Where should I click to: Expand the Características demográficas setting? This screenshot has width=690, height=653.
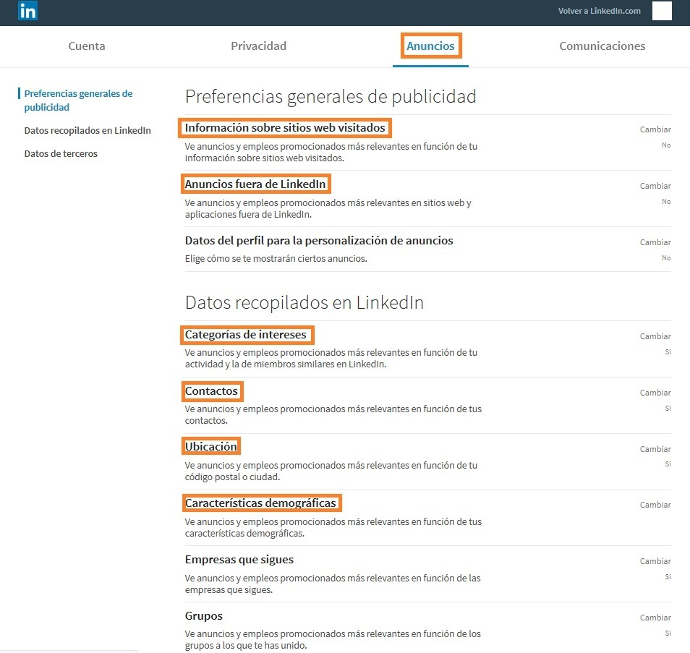pos(260,503)
